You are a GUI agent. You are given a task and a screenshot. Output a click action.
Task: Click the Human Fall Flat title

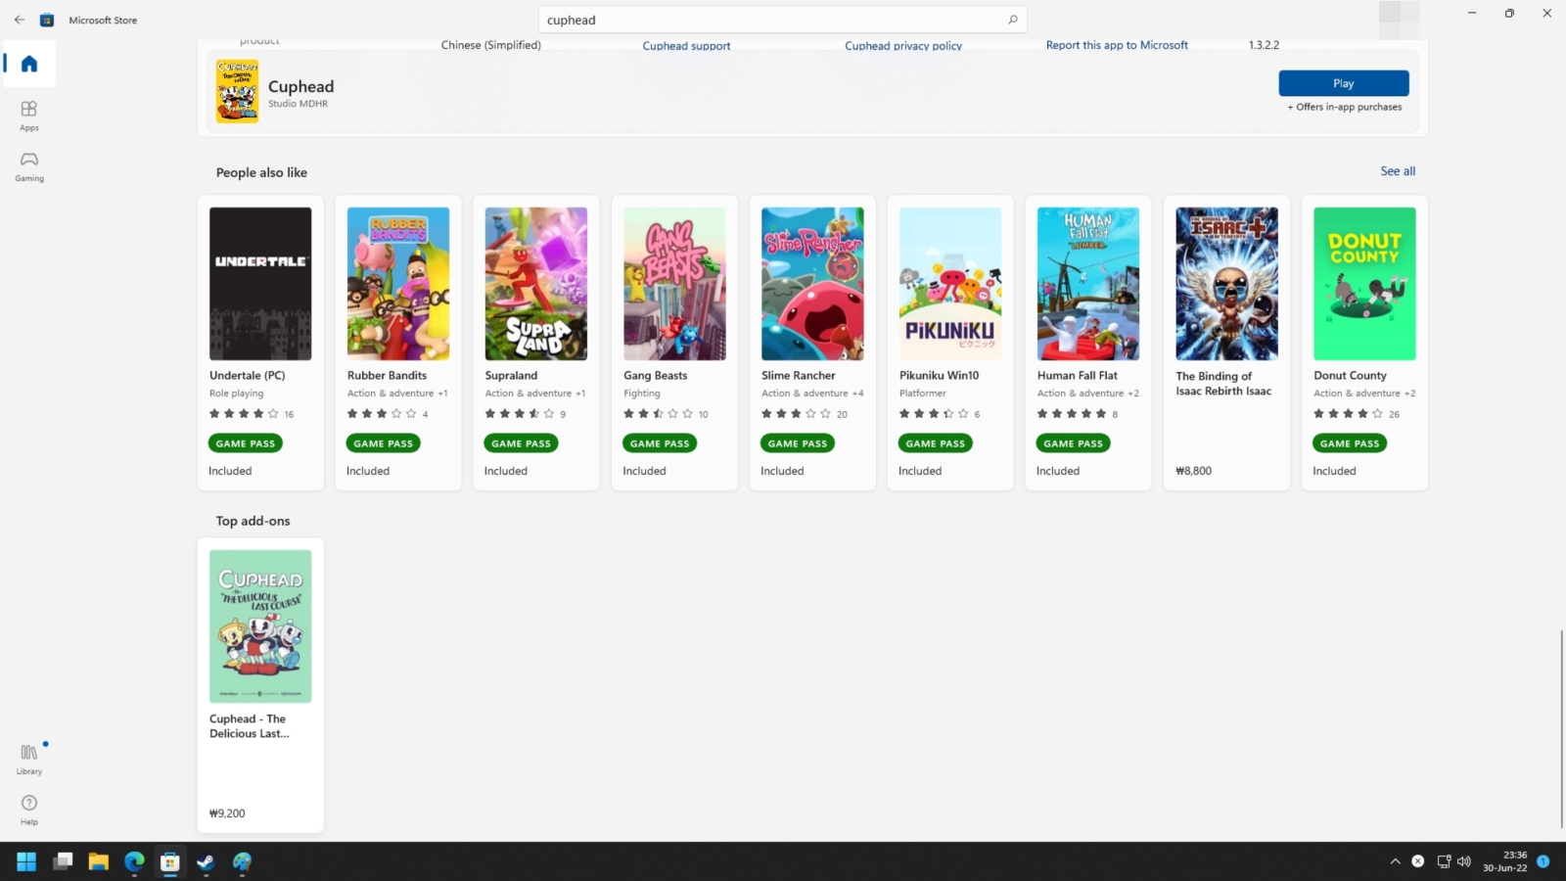[x=1078, y=375]
